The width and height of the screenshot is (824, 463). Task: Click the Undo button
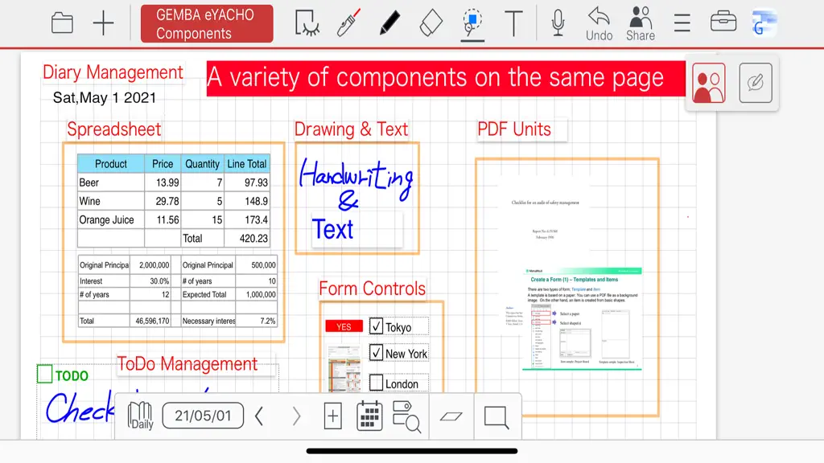coord(599,24)
